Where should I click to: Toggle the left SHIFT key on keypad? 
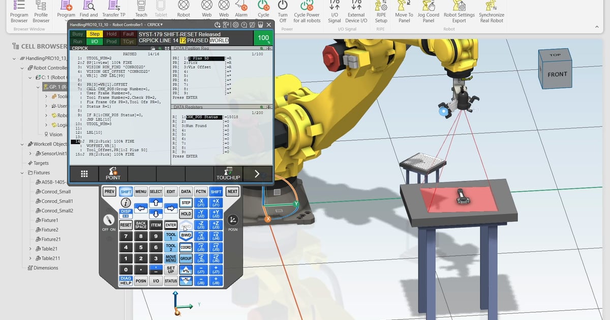pyautogui.click(x=126, y=191)
